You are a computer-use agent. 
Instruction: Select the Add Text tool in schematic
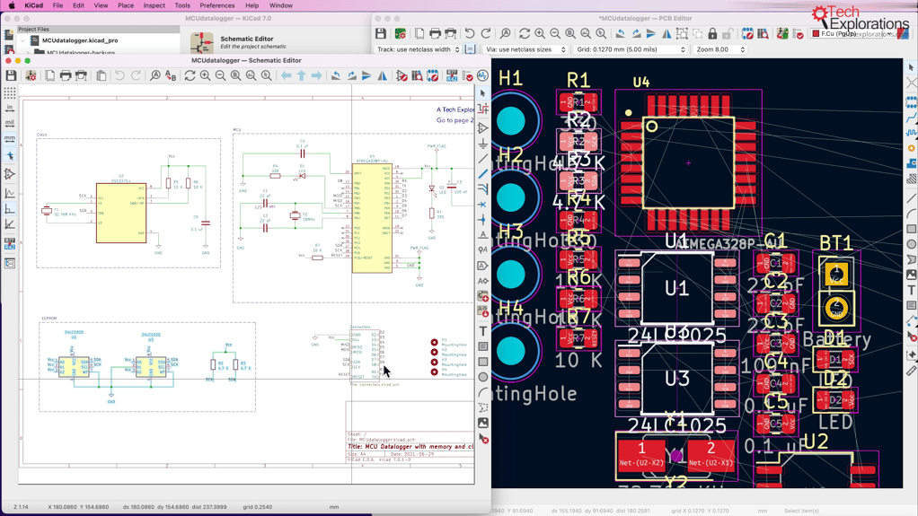(483, 331)
